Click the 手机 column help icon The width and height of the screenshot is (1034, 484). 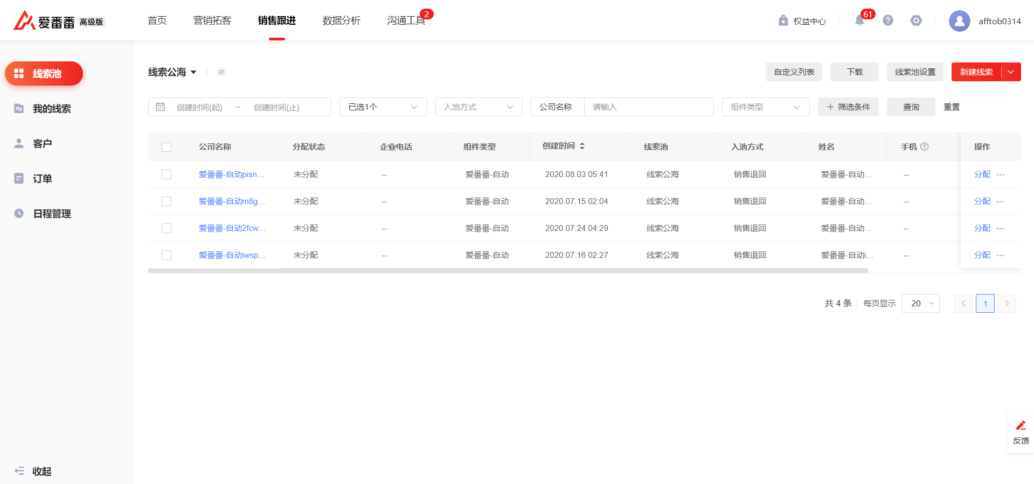click(x=924, y=146)
